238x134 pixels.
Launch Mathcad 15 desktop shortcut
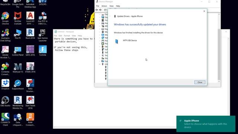pos(18,68)
